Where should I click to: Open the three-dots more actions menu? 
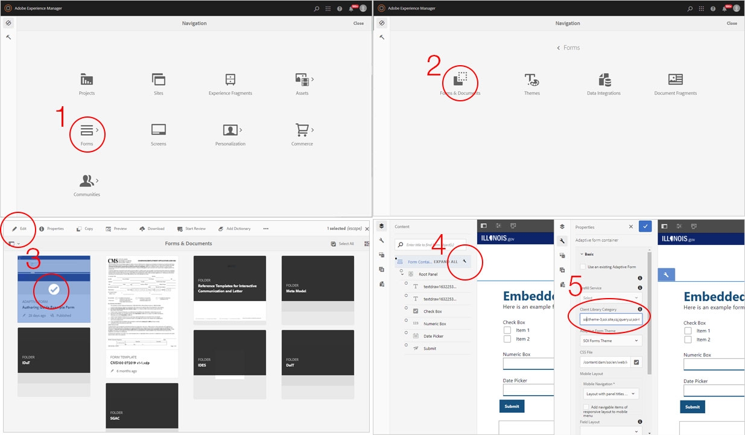(x=266, y=229)
